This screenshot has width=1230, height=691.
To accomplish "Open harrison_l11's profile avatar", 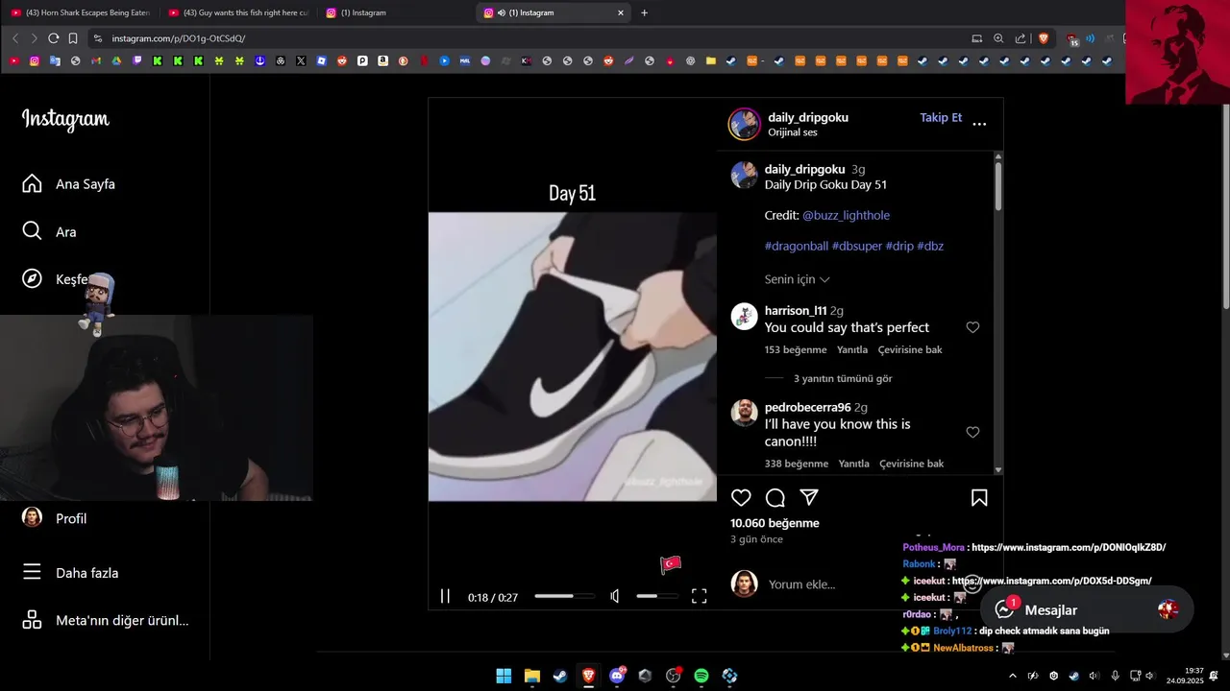I will [745, 317].
